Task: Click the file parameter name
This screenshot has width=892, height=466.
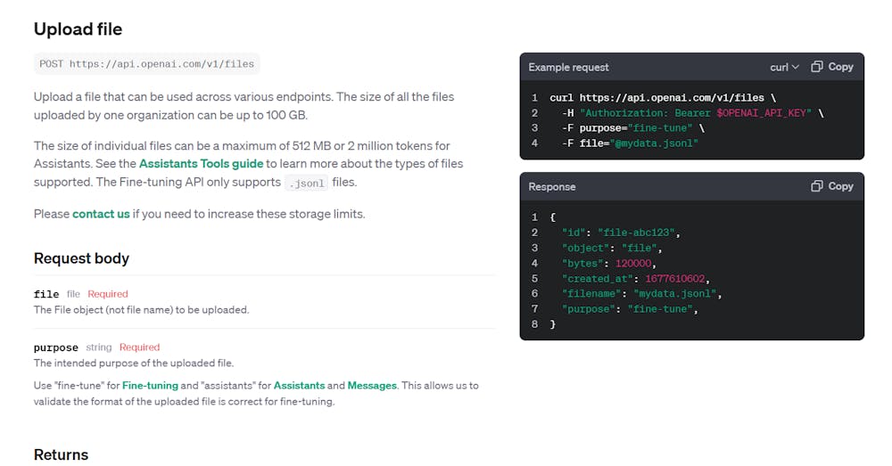Action: pos(46,294)
